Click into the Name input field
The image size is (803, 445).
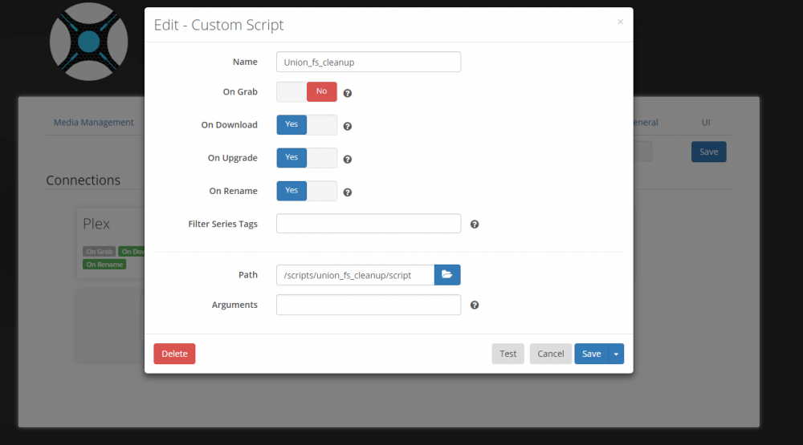pos(369,62)
